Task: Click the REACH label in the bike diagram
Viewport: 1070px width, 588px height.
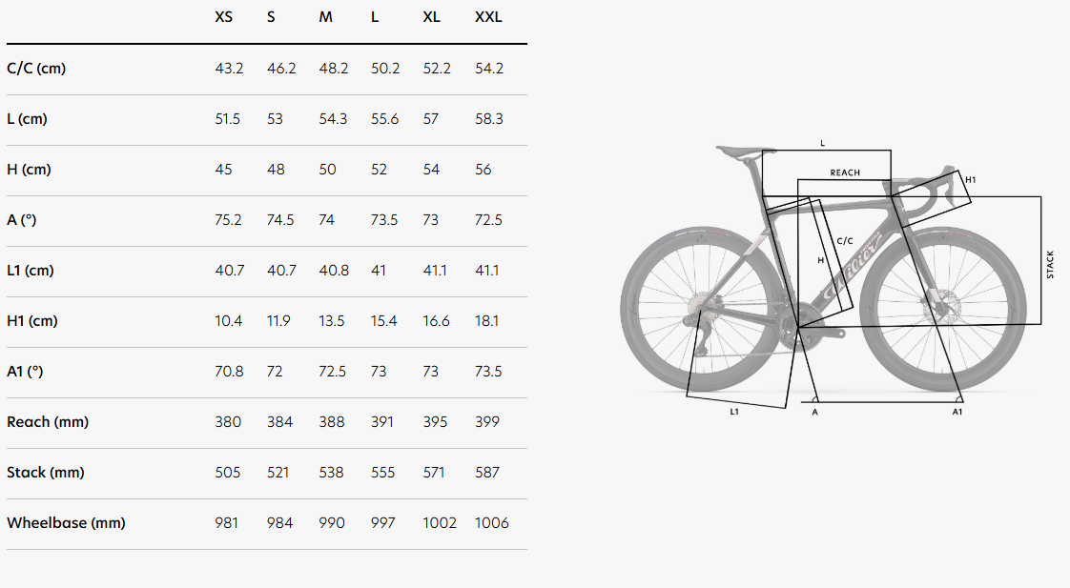Action: coord(845,172)
